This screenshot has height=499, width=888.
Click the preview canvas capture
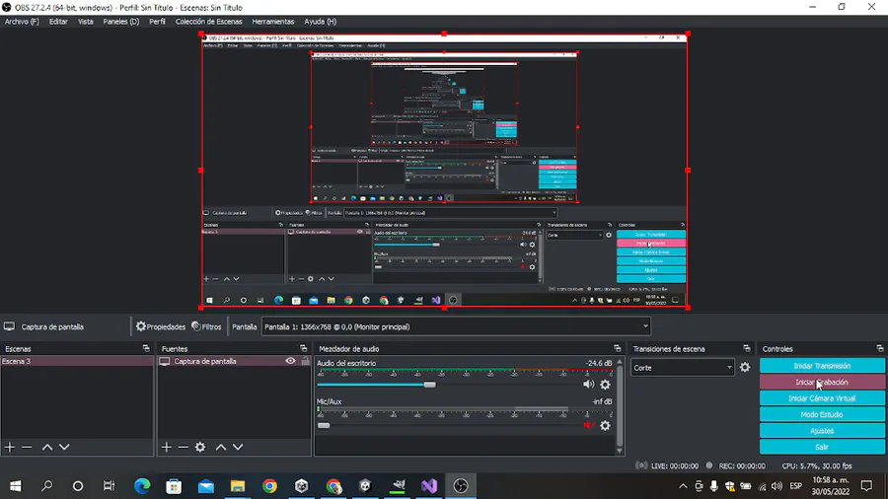pos(444,171)
